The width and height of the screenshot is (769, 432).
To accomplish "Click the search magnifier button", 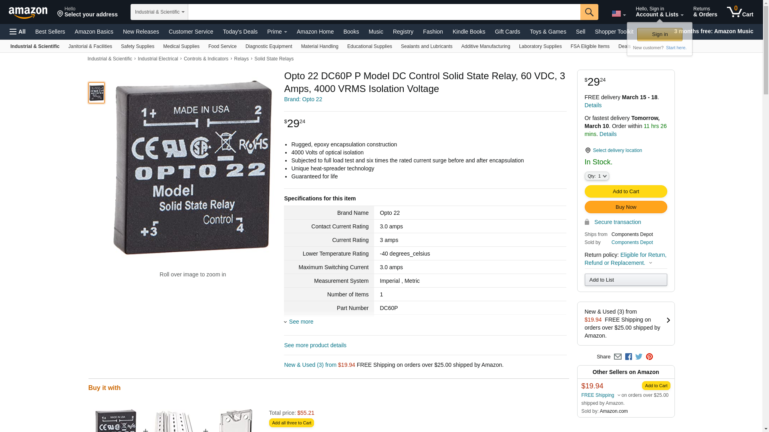I will [589, 12].
